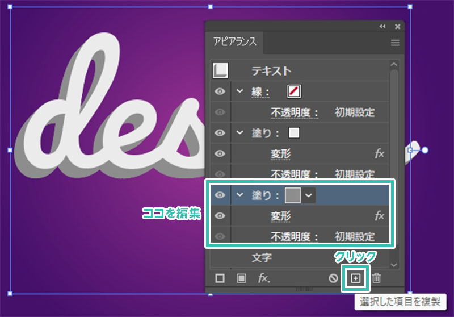This screenshot has height=317, width=454.
Task: Duplicate the selected item with plus icon
Action: (x=356, y=278)
